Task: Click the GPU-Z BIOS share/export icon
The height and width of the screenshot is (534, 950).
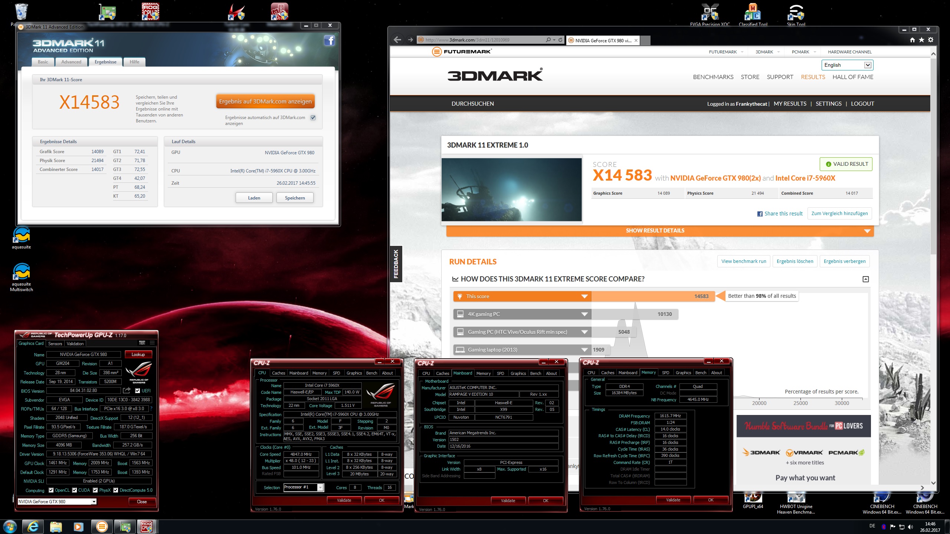Action: click(x=127, y=390)
